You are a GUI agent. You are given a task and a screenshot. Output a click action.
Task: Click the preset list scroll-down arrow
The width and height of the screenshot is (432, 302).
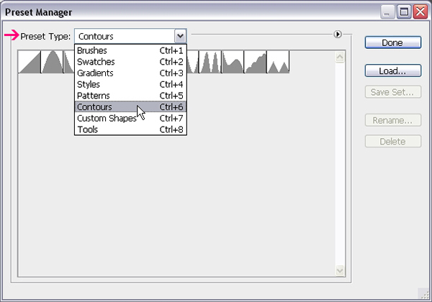(x=340, y=270)
